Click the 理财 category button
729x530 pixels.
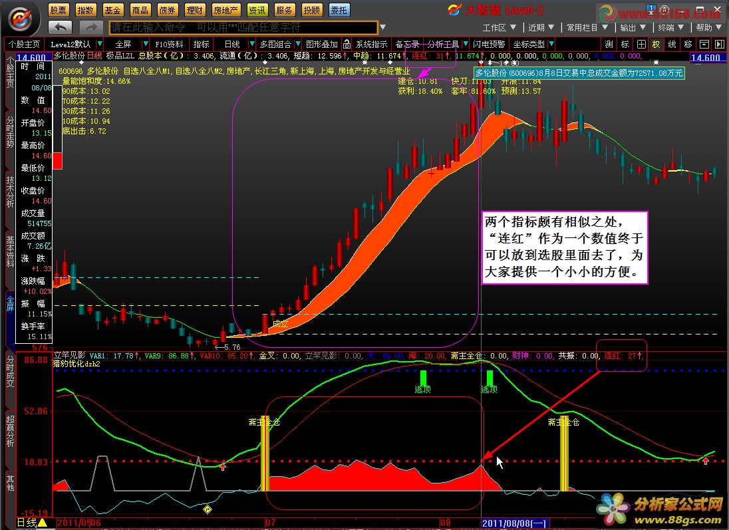click(x=194, y=10)
